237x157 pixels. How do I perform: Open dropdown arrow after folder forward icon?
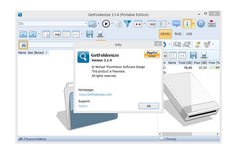point(38,34)
